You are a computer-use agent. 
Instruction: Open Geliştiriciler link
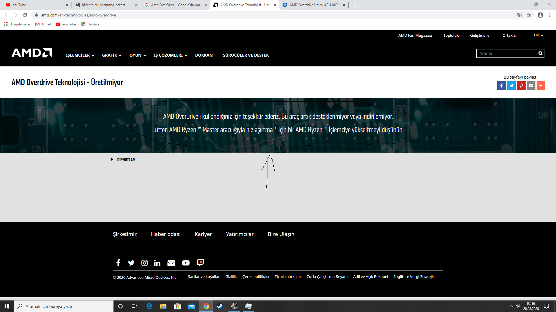pos(480,36)
